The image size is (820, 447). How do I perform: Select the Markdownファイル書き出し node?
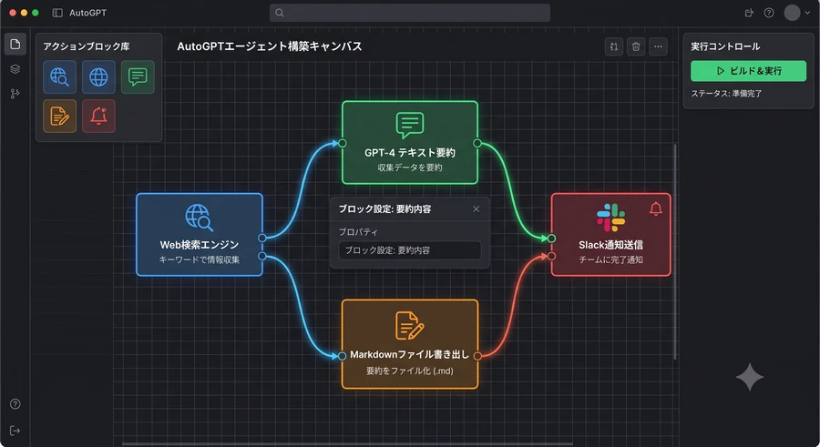click(x=410, y=344)
